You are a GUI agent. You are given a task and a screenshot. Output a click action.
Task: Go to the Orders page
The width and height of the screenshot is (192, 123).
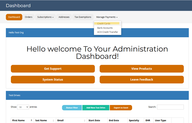click(x=29, y=17)
